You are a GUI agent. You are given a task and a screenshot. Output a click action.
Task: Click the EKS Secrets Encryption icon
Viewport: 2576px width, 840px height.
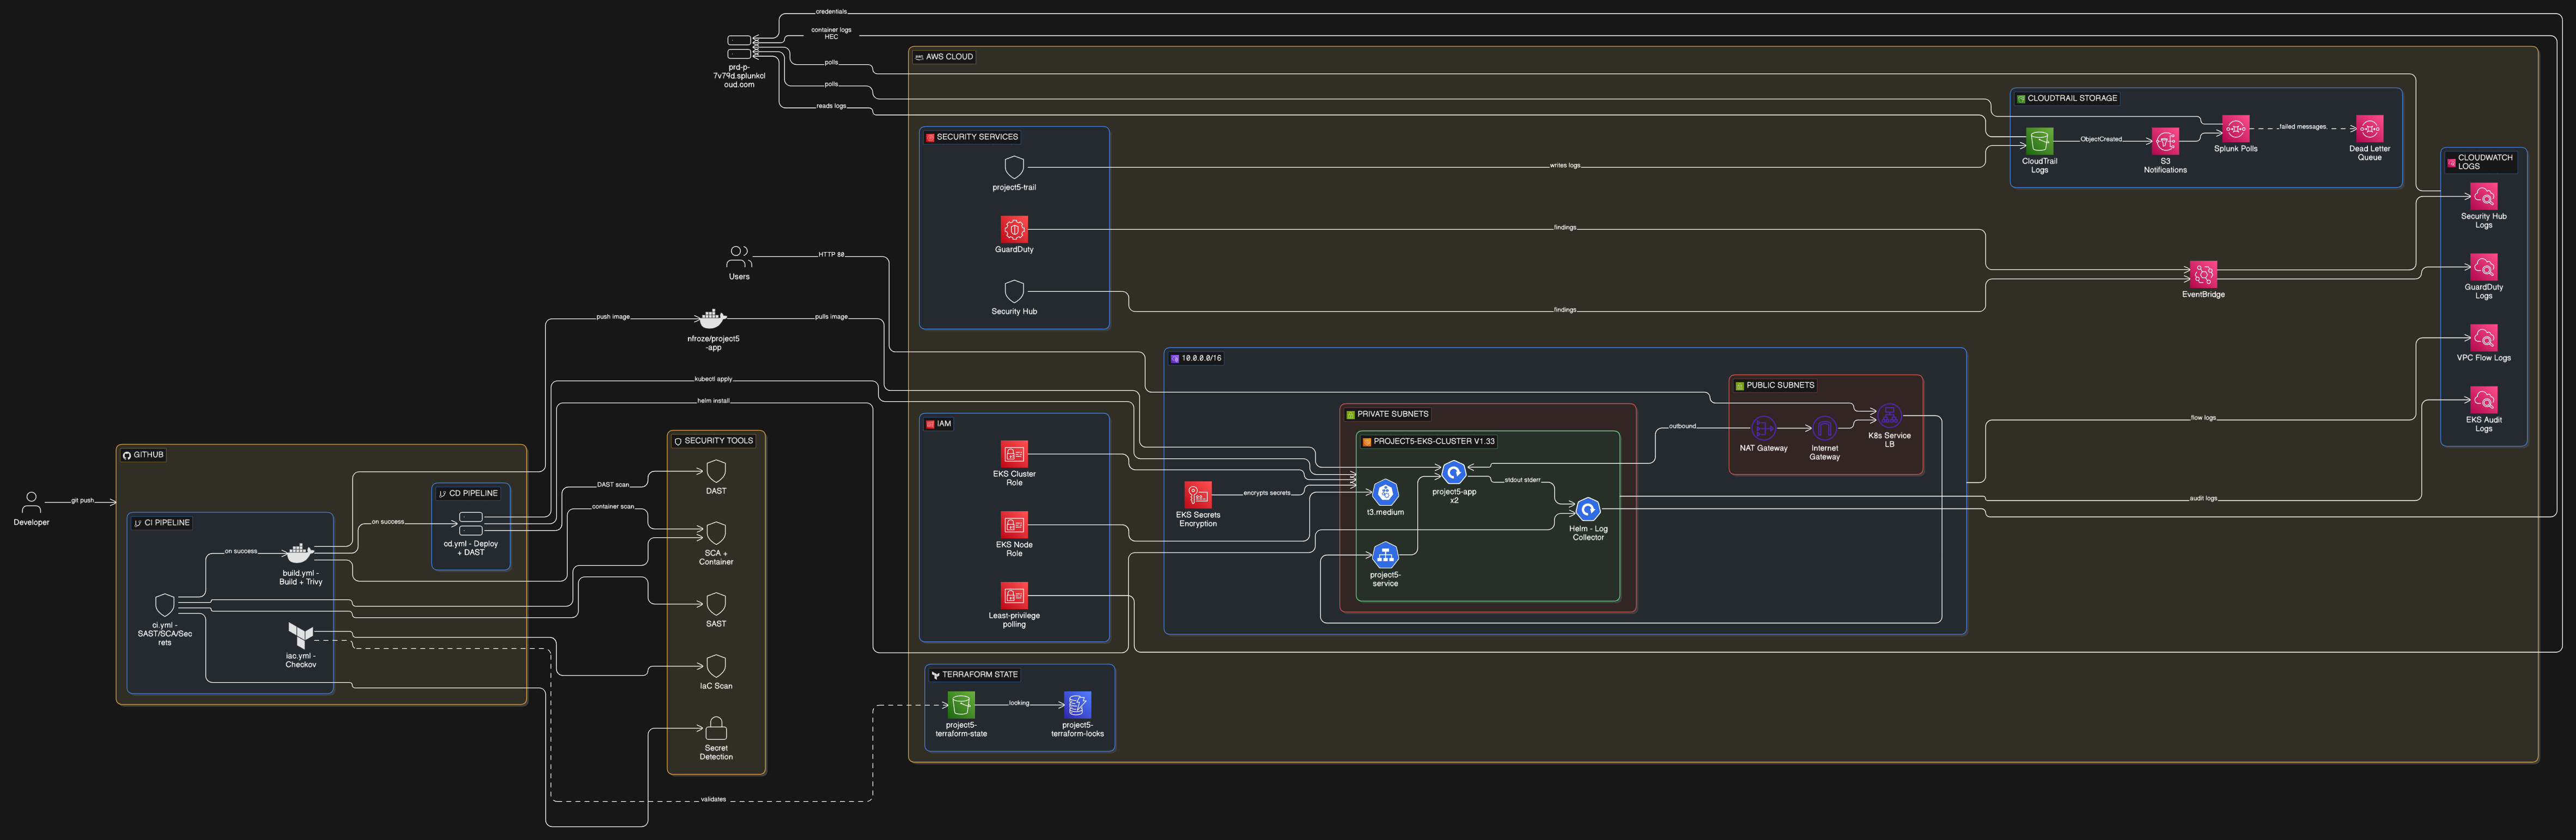(1198, 494)
